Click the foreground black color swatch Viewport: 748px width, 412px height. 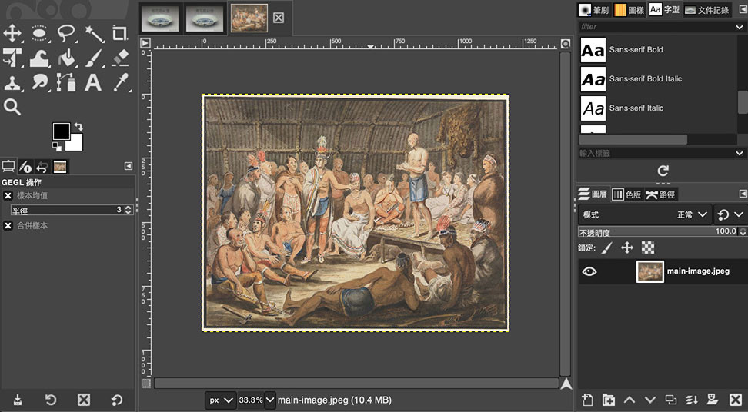(62, 131)
